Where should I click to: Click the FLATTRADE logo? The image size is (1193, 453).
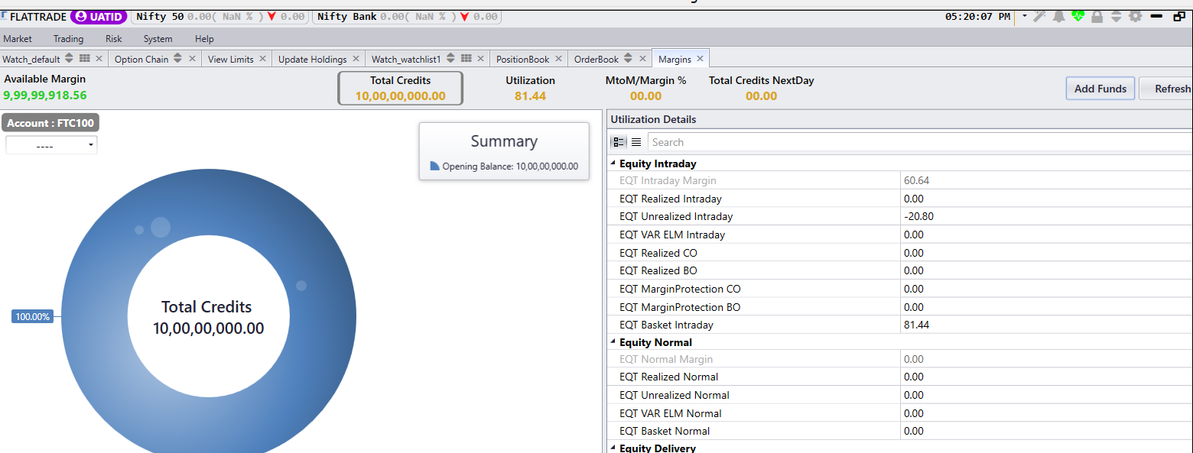[x=34, y=16]
